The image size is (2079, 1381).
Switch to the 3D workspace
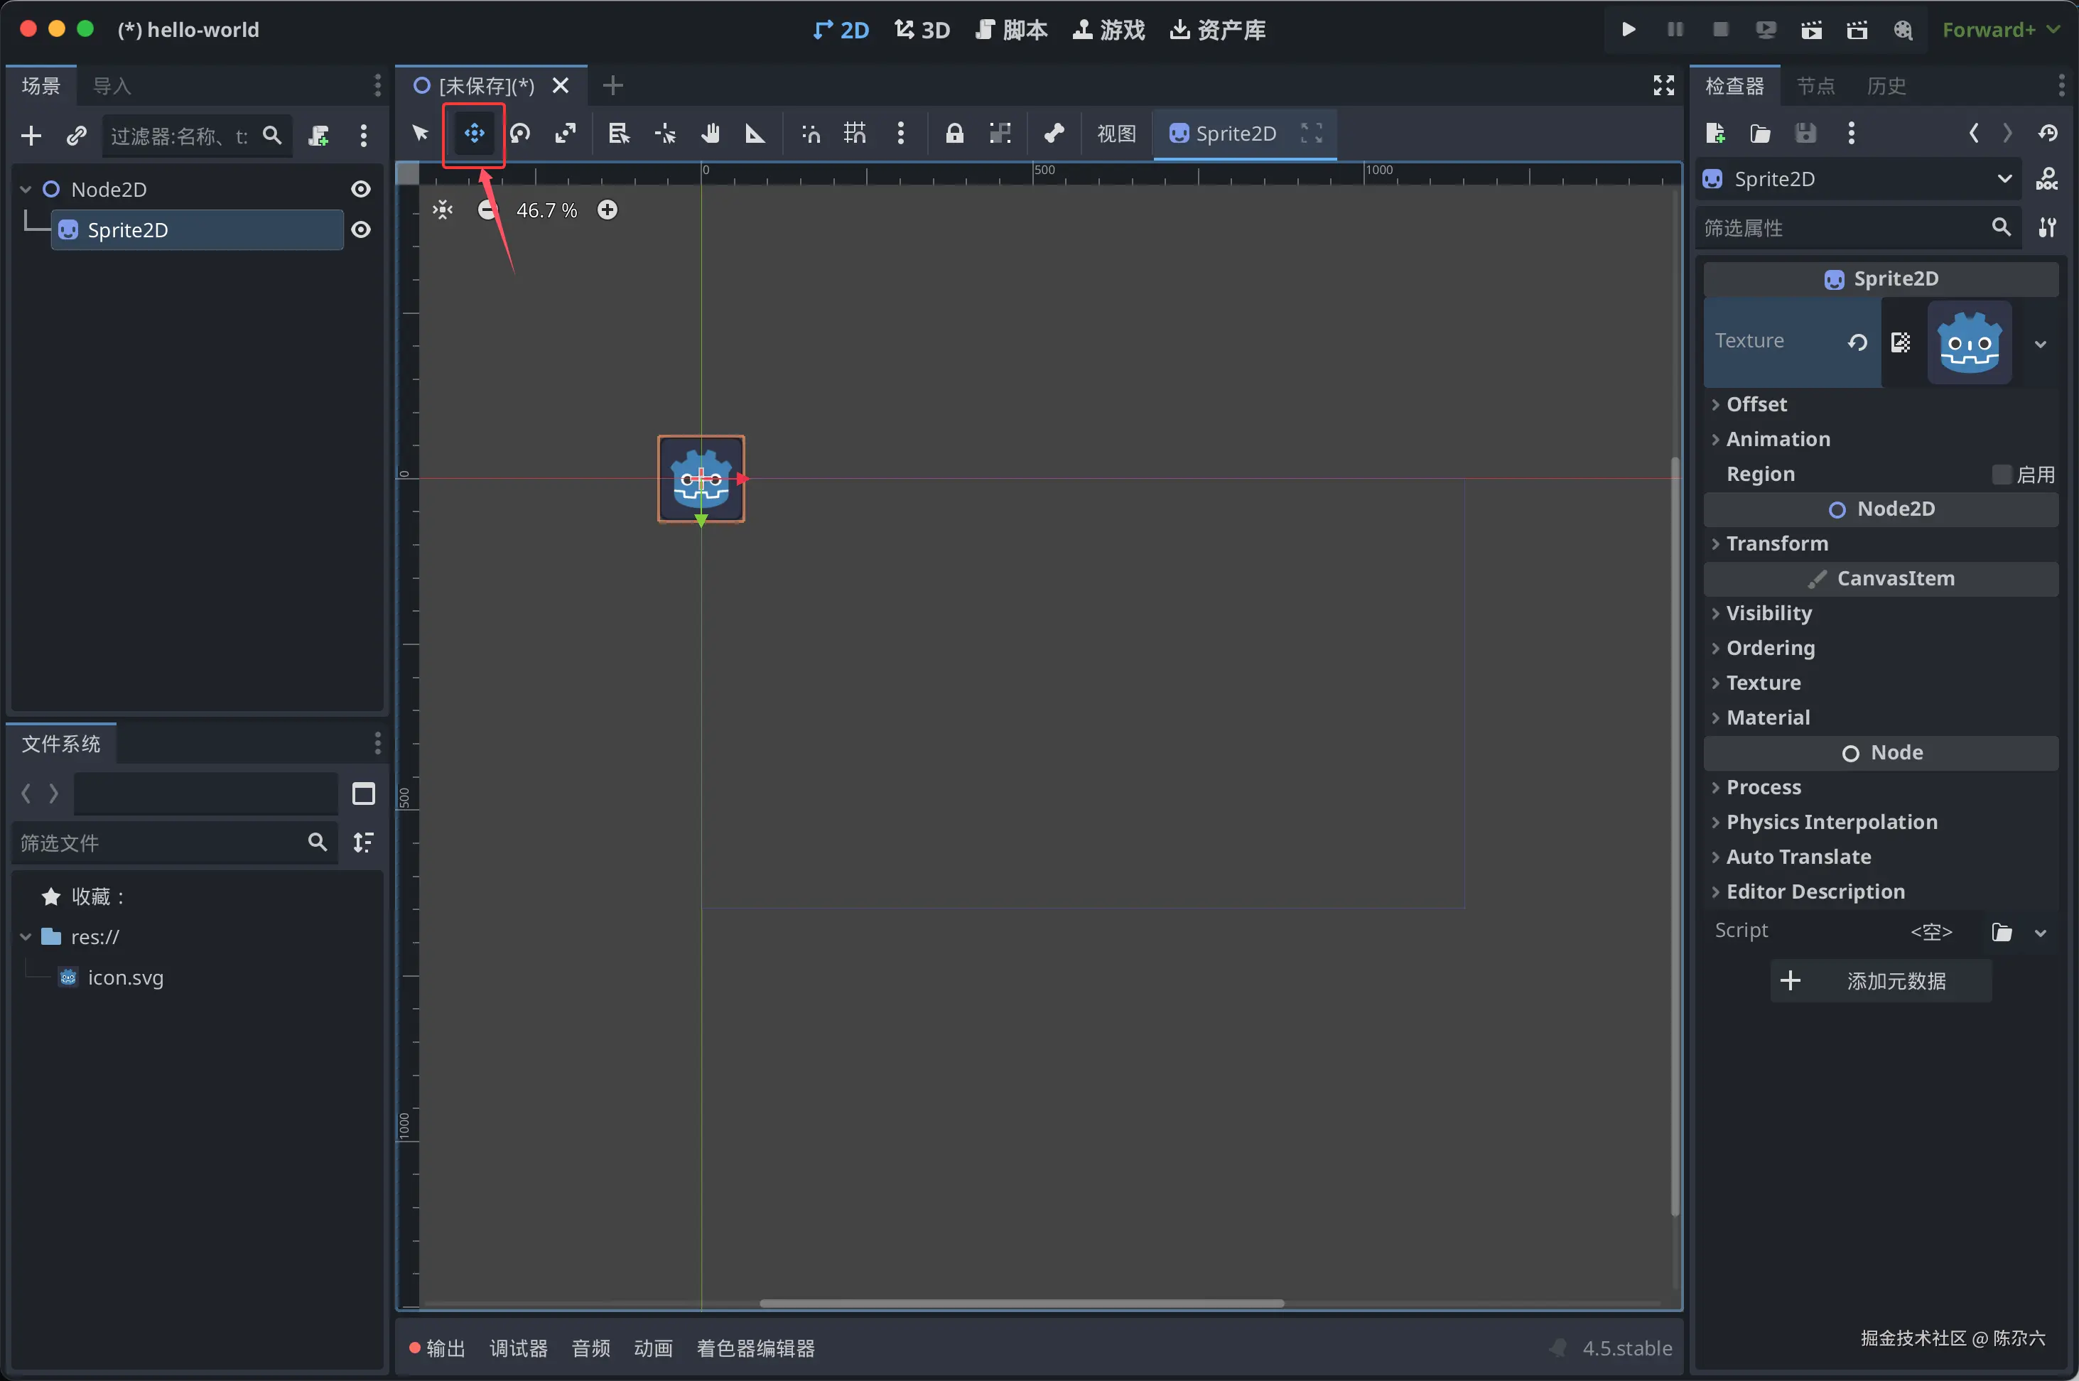pyautogui.click(x=922, y=30)
